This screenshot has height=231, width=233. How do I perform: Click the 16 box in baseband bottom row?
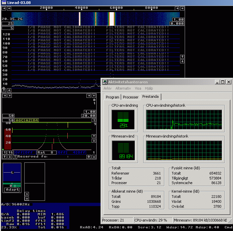tap(11, 152)
